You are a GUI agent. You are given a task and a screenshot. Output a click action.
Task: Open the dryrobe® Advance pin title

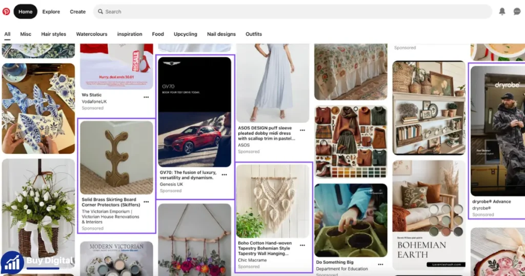492,201
